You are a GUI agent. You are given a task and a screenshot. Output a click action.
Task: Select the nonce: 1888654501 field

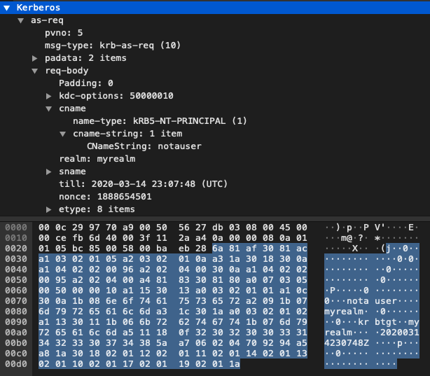pyautogui.click(x=105, y=197)
